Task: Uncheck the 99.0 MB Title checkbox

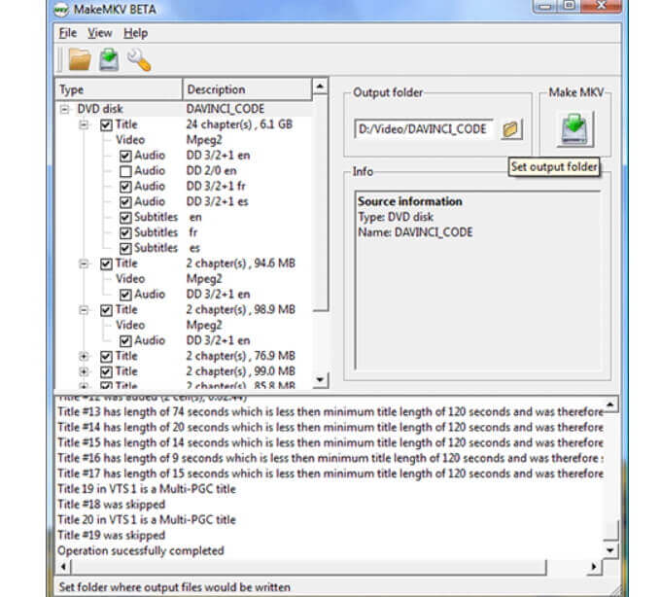Action: click(106, 371)
